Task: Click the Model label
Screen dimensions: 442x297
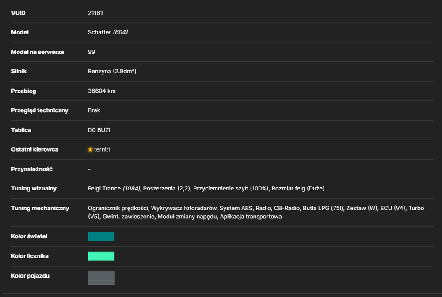Action: point(20,32)
